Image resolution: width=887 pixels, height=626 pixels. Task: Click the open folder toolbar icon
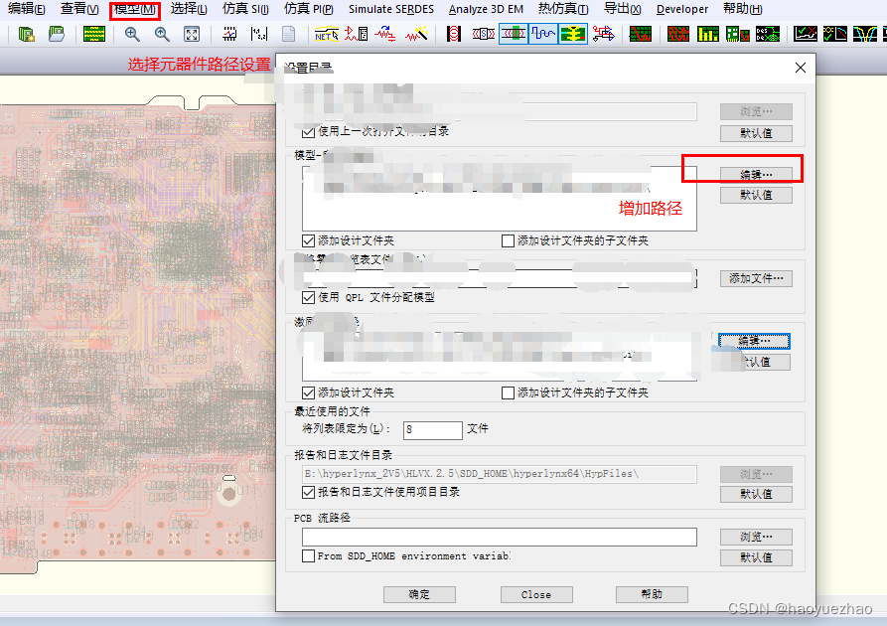56,35
